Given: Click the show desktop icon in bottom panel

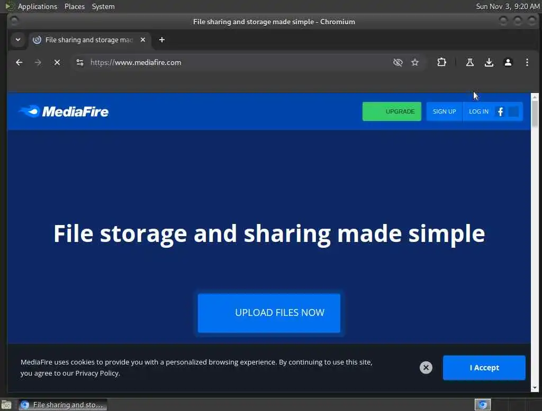Looking at the screenshot, I should [x=6, y=405].
